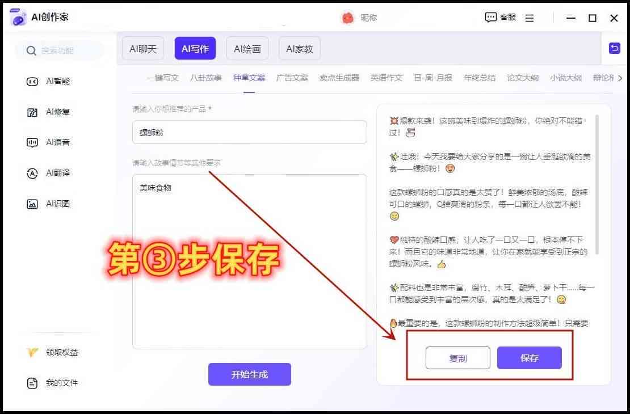Select the 论文大纲 sub-tab

[523, 78]
